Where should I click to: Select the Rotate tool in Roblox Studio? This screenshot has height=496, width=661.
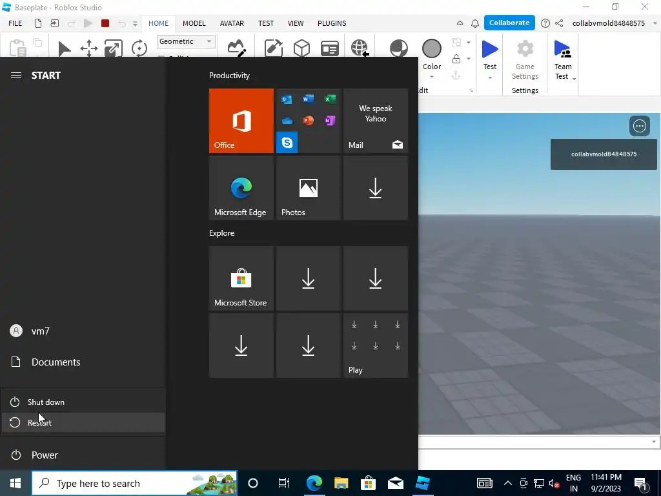click(x=139, y=48)
